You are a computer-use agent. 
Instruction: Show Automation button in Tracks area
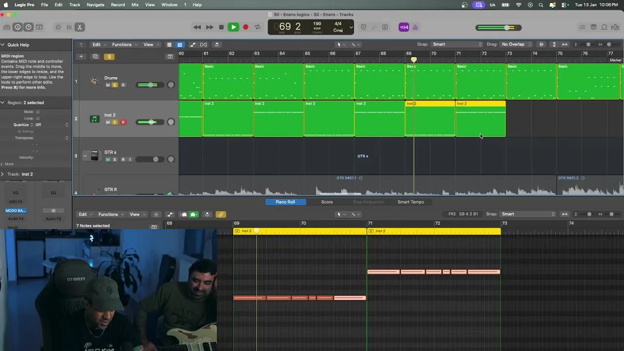[193, 44]
